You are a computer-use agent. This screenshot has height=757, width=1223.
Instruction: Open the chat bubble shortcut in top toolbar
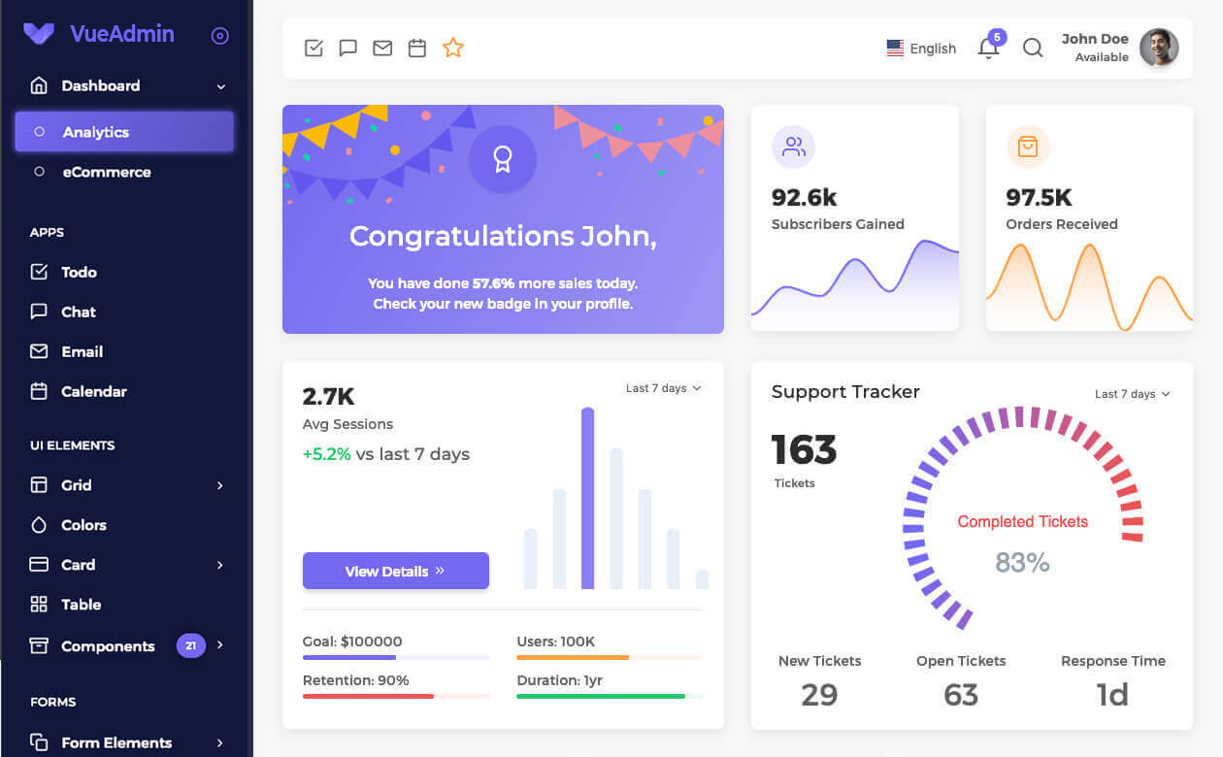[347, 48]
